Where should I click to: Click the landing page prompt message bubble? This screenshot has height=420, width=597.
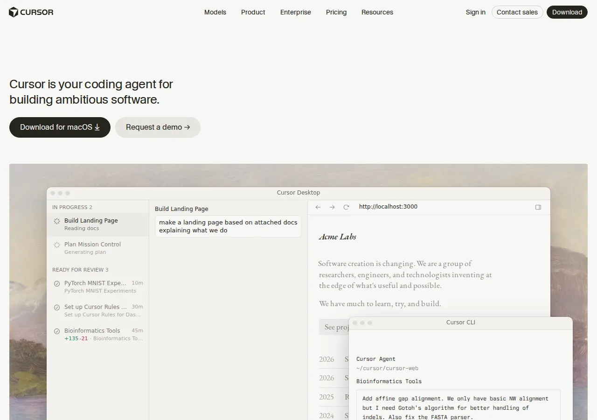tap(228, 226)
